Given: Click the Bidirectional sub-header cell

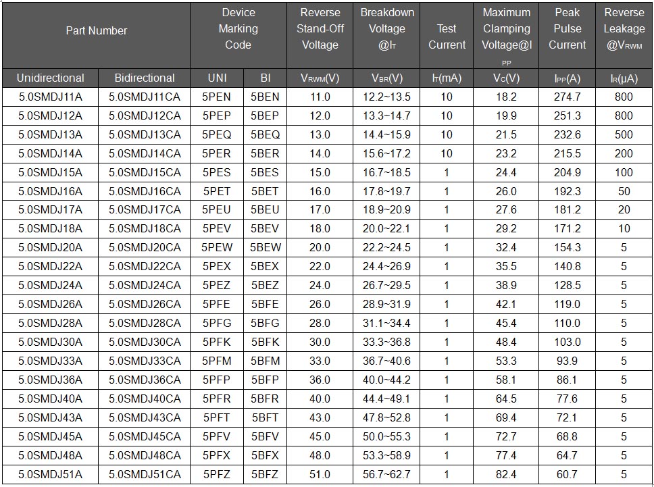Looking at the screenshot, I should point(145,78).
